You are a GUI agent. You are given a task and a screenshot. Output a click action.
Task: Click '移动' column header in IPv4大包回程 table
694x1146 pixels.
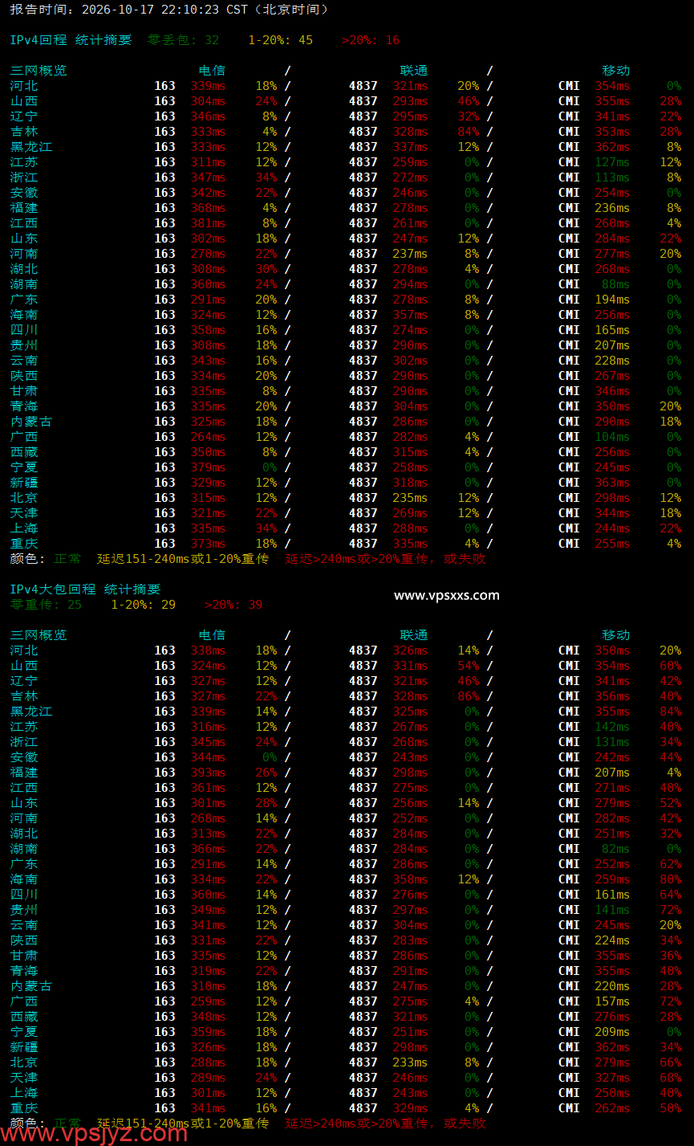(616, 635)
